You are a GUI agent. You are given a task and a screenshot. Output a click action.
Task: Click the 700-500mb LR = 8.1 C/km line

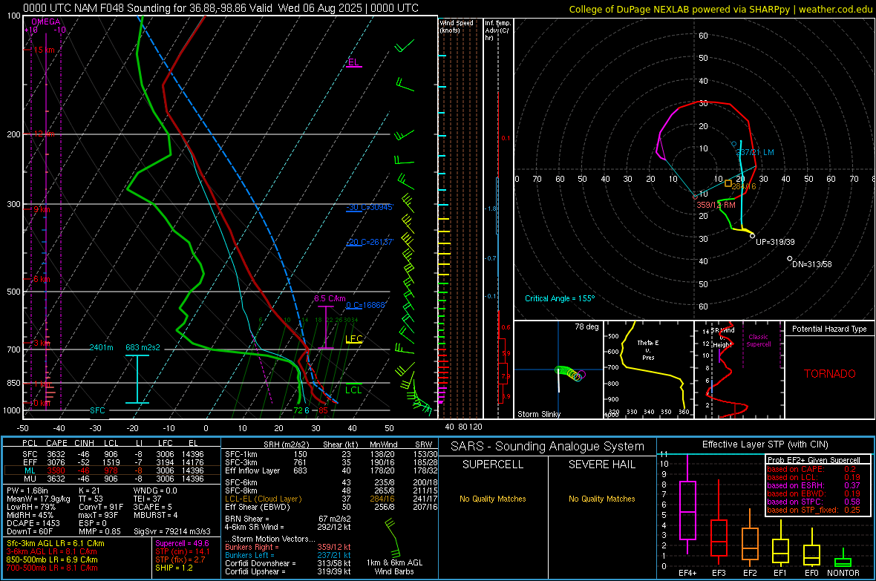point(52,568)
